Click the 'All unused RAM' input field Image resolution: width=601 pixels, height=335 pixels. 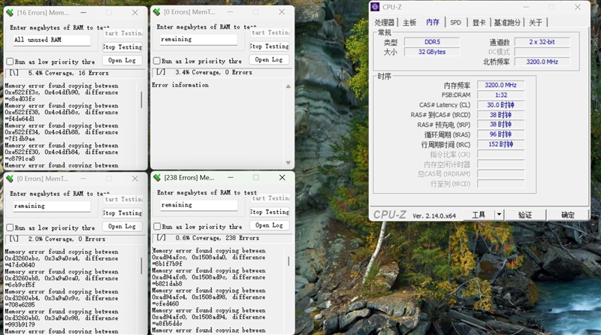(51, 40)
